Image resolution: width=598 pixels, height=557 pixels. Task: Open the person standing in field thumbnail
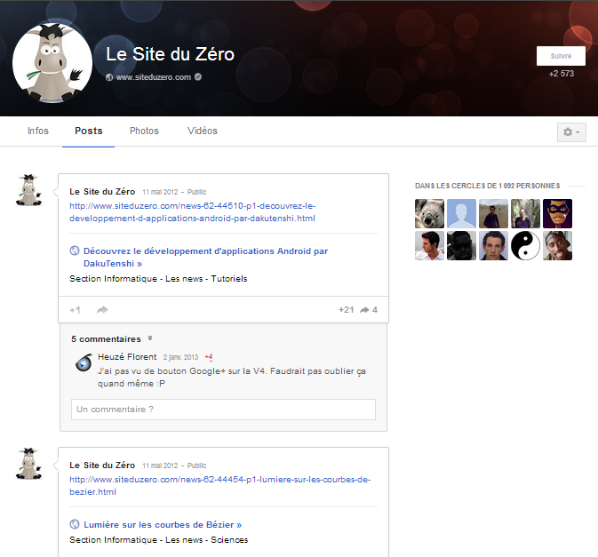pyautogui.click(x=493, y=213)
